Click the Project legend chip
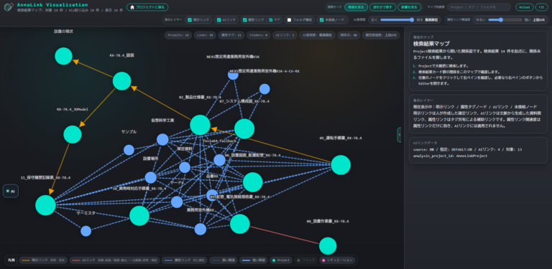552x269 pixels. 280,260
